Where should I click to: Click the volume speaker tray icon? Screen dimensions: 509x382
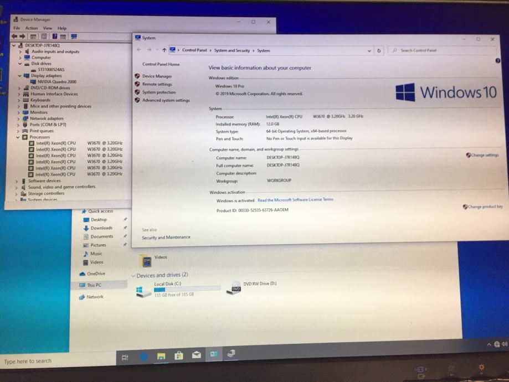505,344
